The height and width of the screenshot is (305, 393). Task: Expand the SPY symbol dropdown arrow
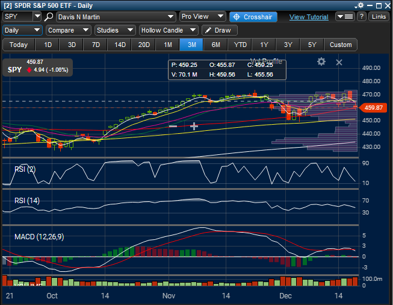click(x=37, y=16)
